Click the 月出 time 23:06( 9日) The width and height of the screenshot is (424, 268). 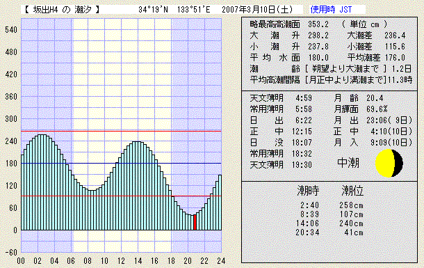click(389, 120)
